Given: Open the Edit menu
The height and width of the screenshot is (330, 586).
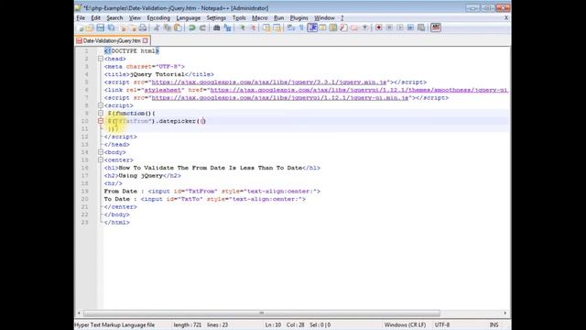Looking at the screenshot, I should (x=95, y=18).
